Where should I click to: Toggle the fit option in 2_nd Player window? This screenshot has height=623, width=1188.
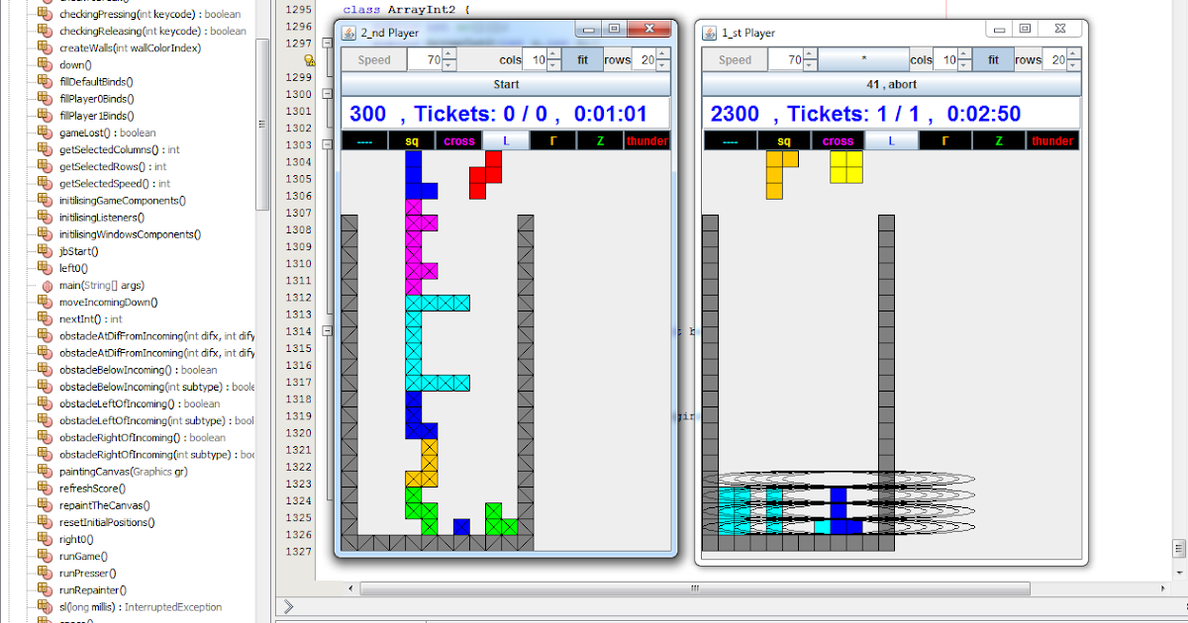click(x=583, y=59)
